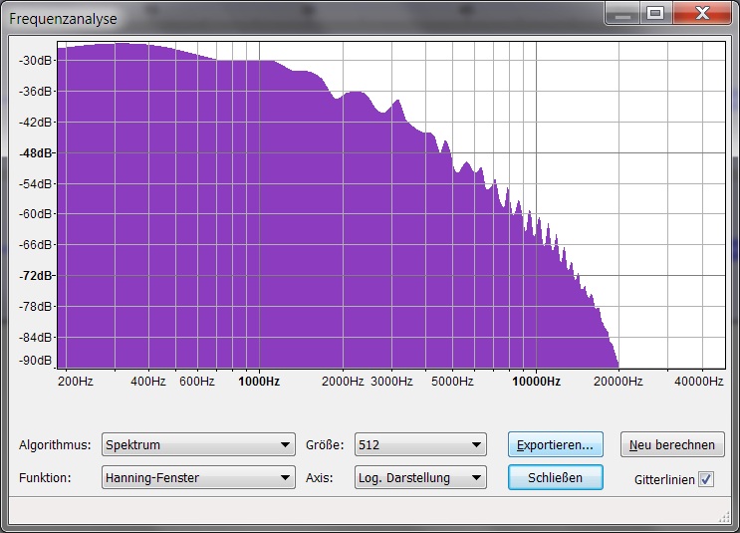Image resolution: width=740 pixels, height=533 pixels.
Task: Select the -48dB label on the level axis
Action: 35,152
